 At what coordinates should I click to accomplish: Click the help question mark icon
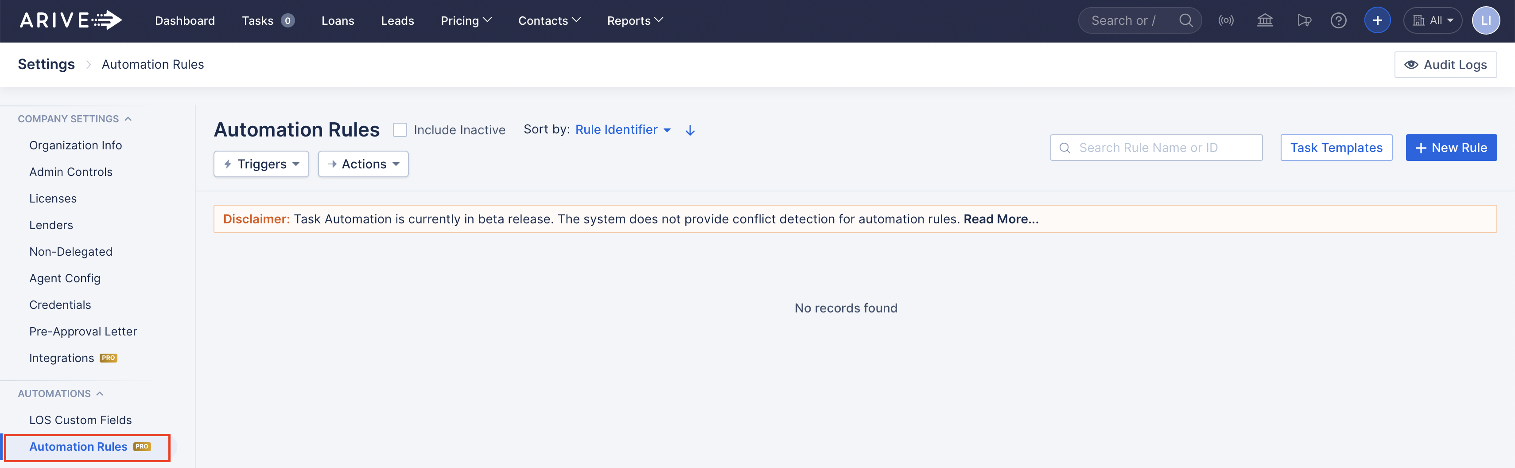[x=1339, y=20]
